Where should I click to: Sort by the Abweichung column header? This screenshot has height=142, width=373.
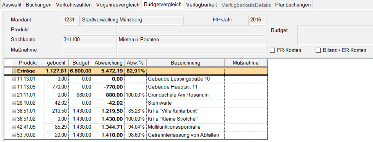108,63
